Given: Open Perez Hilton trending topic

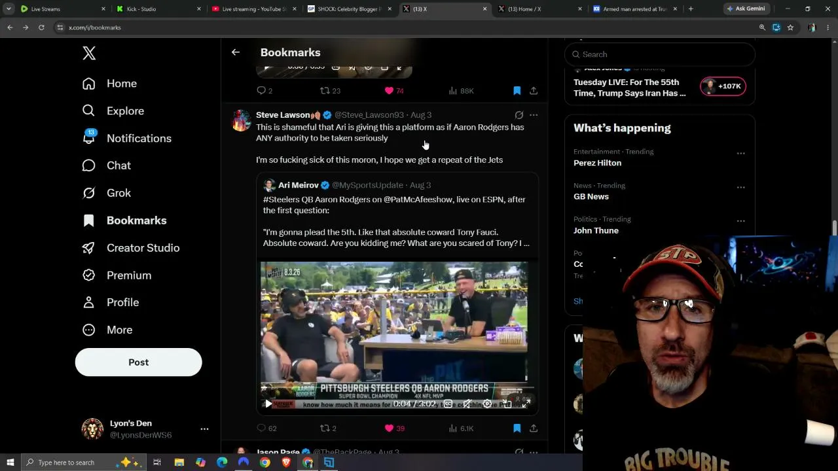Looking at the screenshot, I should tap(598, 163).
